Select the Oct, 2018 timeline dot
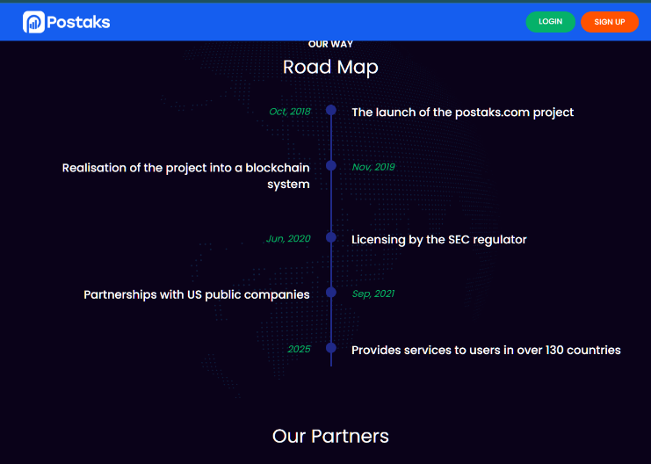This screenshot has width=651, height=464. [331, 110]
